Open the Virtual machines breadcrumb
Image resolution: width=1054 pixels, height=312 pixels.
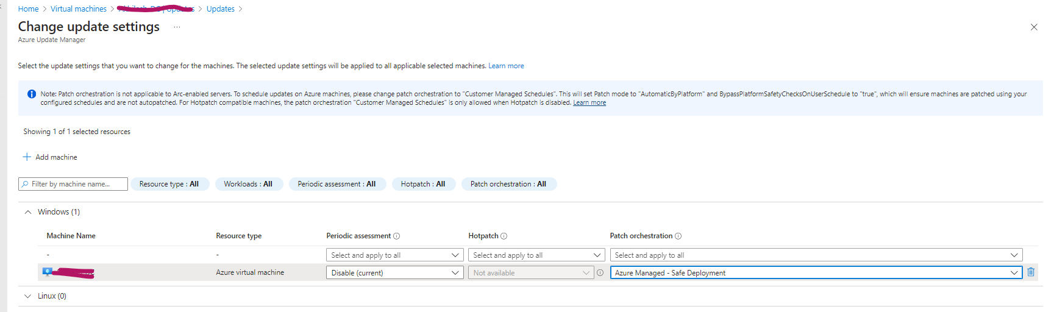pos(79,9)
